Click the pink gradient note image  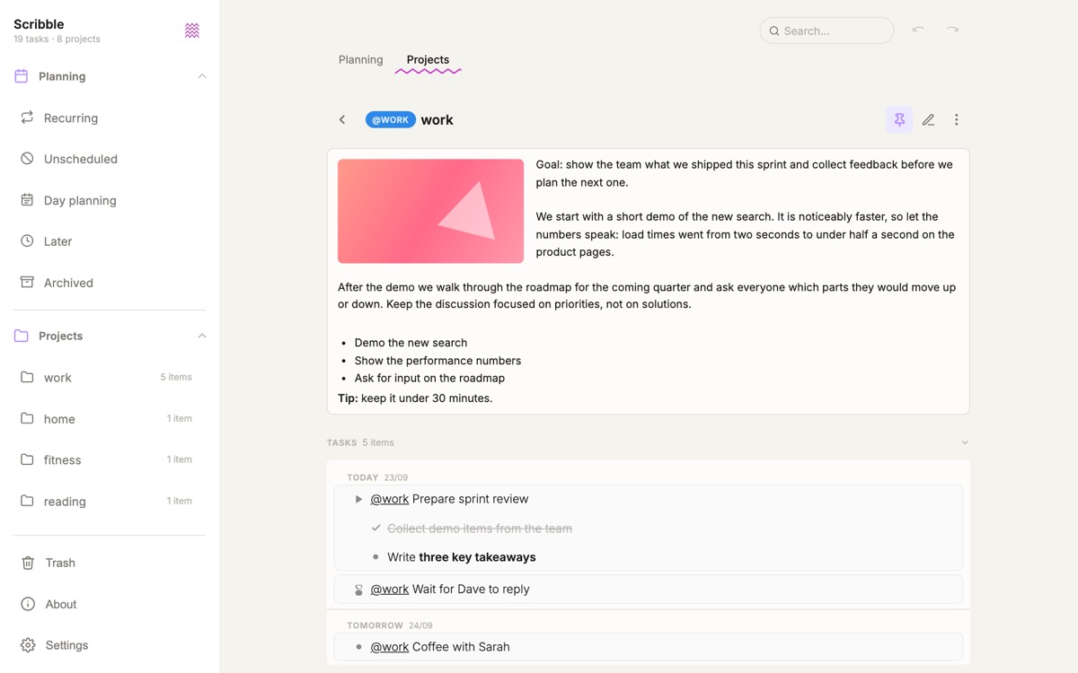pyautogui.click(x=430, y=211)
